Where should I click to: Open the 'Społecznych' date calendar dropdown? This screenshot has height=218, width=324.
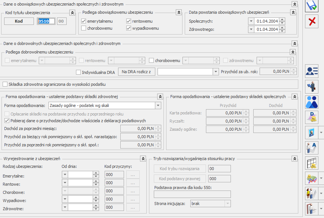pyautogui.click(x=251, y=21)
